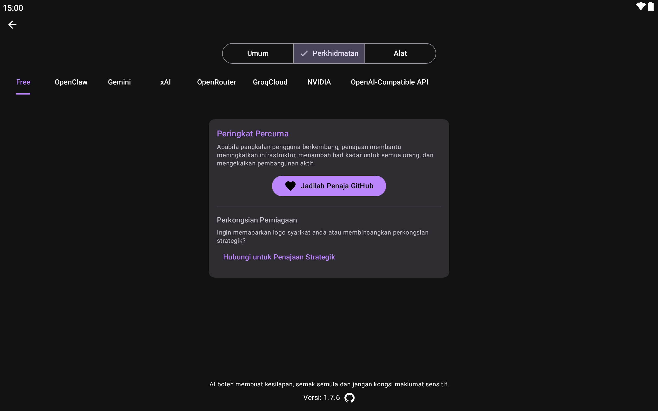Tap the Versi 1.7.6 text
The image size is (658, 411).
pos(321,398)
